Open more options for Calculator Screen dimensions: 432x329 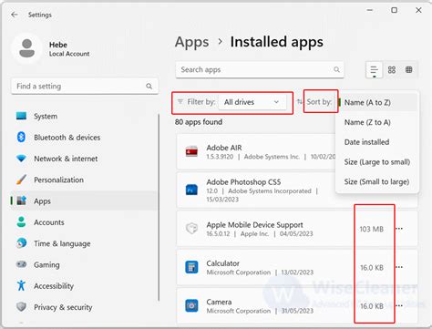click(x=399, y=267)
